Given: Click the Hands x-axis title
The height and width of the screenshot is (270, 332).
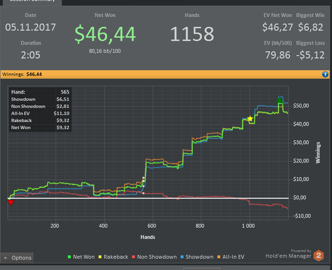Looking at the screenshot, I should (x=148, y=237).
